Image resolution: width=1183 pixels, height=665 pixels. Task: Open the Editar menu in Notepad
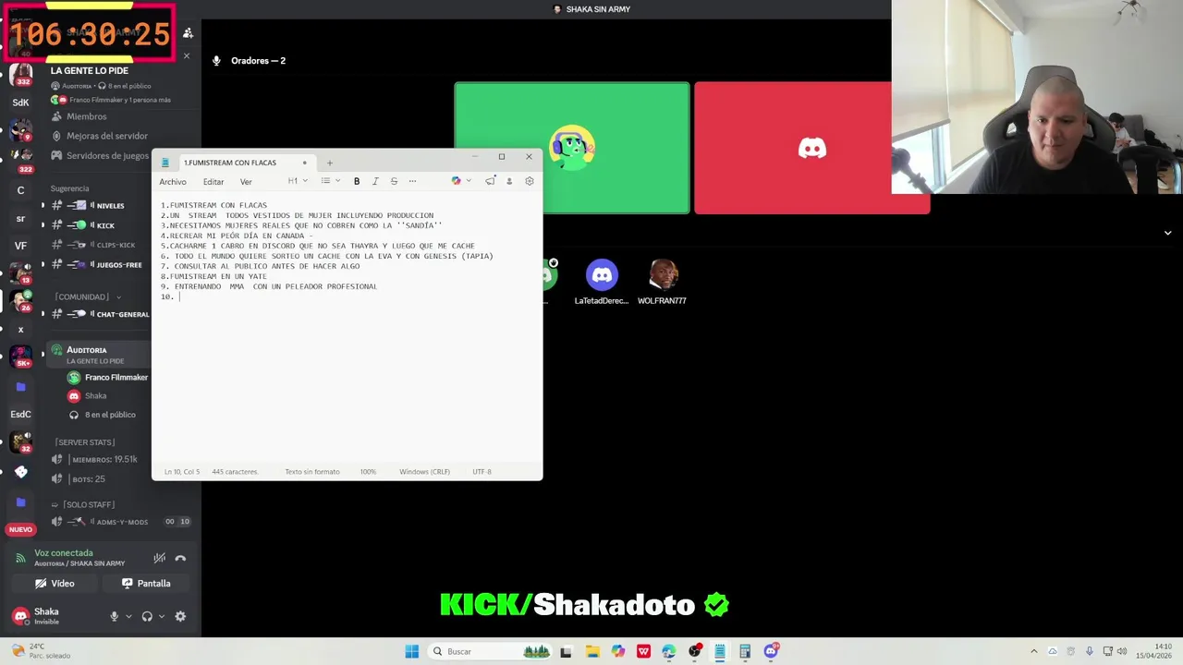pyautogui.click(x=213, y=182)
